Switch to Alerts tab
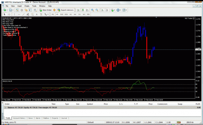The height and width of the screenshot is (125, 203). point(38,118)
